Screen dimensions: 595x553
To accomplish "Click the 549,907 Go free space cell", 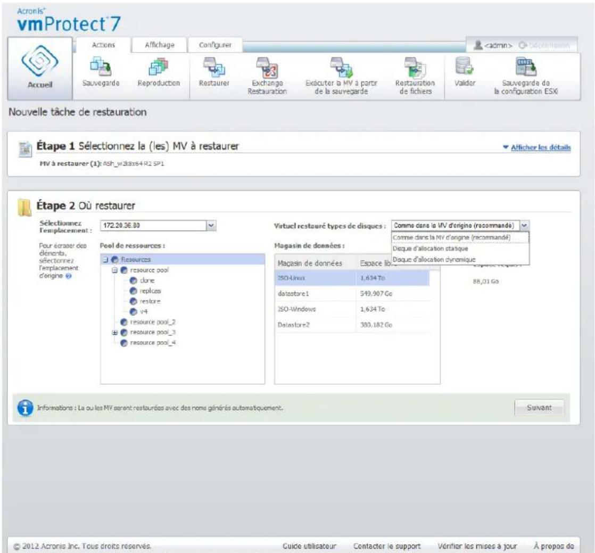I will click(x=376, y=294).
